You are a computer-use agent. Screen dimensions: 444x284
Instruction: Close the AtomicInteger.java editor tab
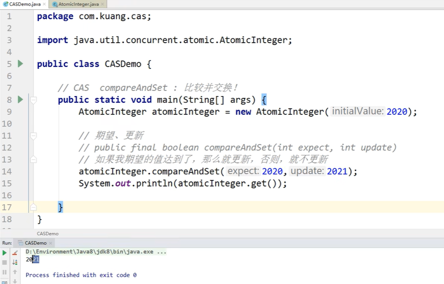(x=103, y=4)
